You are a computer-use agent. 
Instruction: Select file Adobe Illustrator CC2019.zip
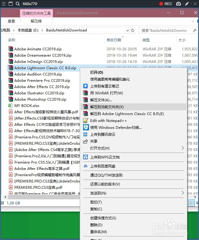[39, 93]
